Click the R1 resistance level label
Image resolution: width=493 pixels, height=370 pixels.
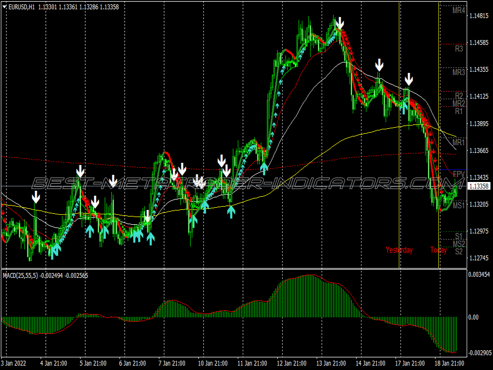coord(459,111)
